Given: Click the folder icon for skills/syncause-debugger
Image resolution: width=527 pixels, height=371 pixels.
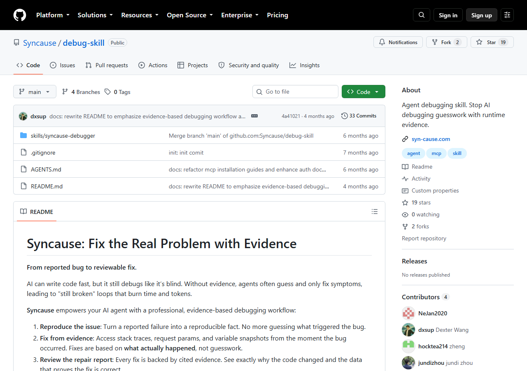Looking at the screenshot, I should (23, 136).
